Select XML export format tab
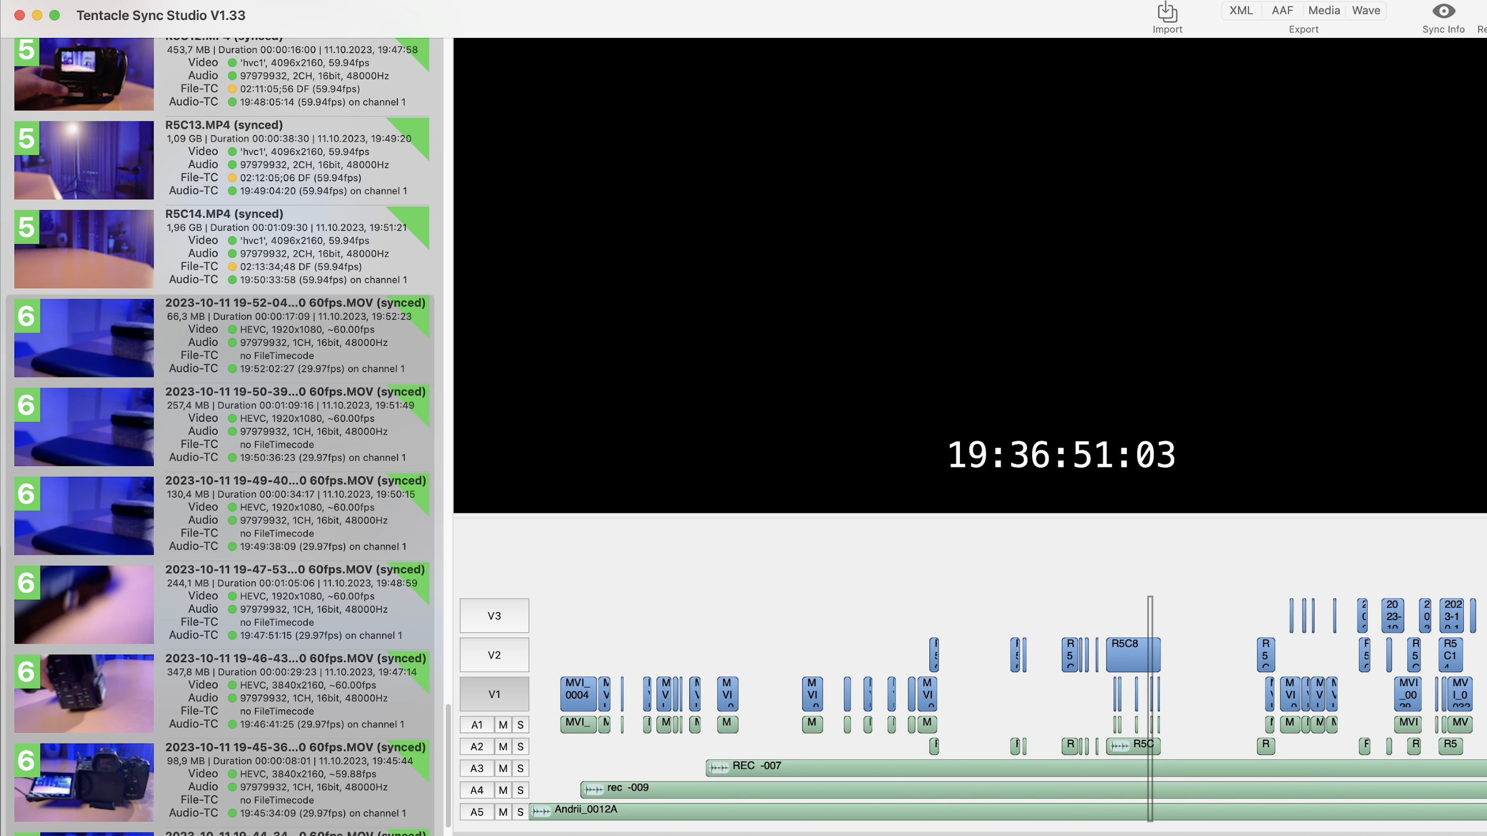The image size is (1487, 836). 1241,10
